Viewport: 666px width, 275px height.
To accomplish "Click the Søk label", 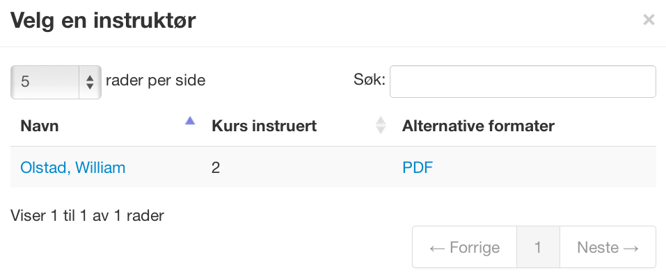I will coord(370,79).
